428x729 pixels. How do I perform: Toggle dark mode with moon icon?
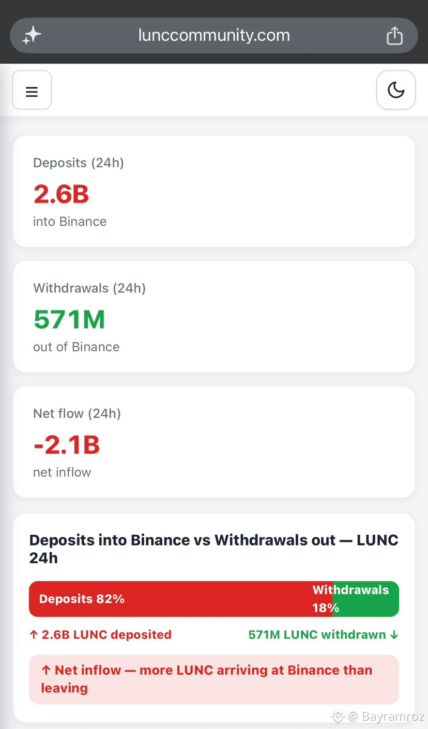tap(396, 90)
